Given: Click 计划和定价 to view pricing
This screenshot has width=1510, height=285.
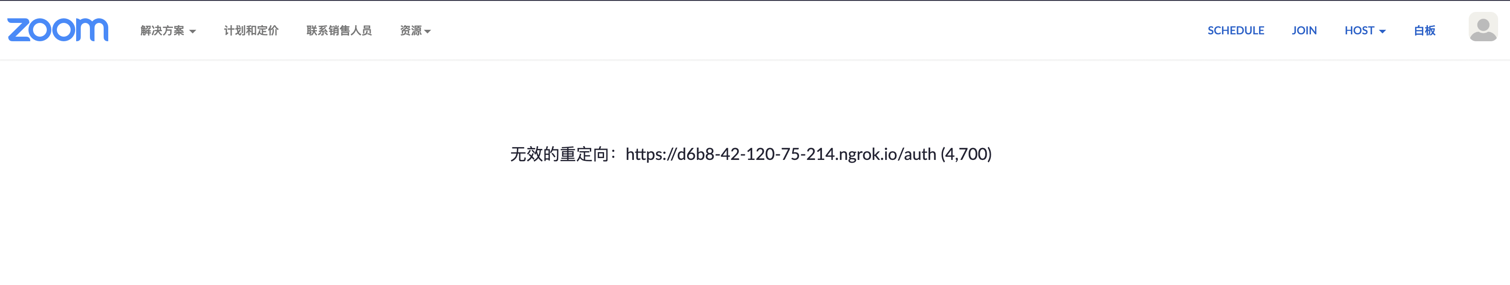Looking at the screenshot, I should pyautogui.click(x=251, y=30).
